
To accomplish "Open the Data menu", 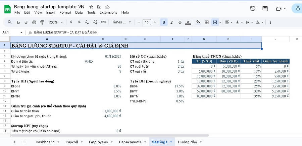I will [79, 12].
